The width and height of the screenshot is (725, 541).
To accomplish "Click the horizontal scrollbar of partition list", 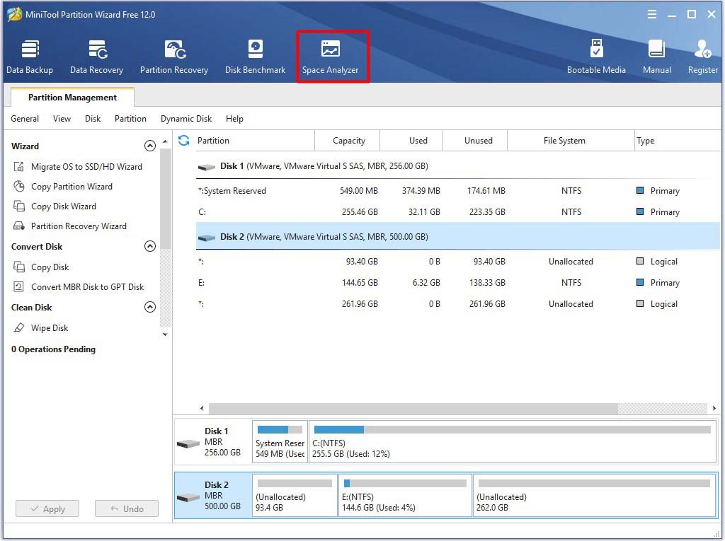I will coord(413,409).
